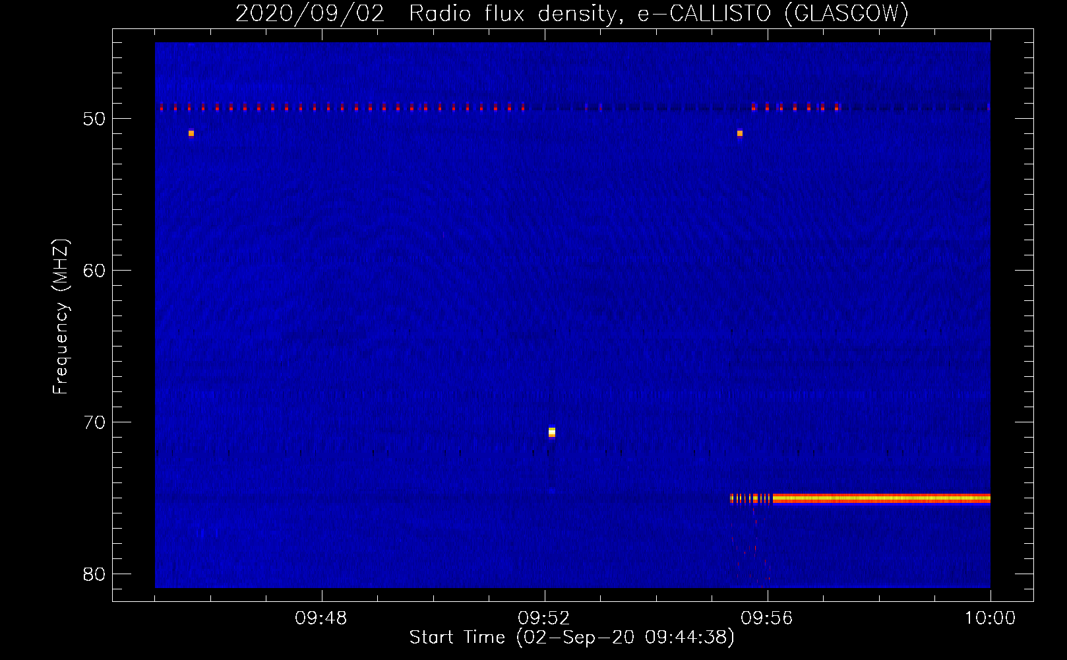The width and height of the screenshot is (1067, 660).
Task: Click the "Start Time (02-Sep-20 09:44:38)" label
Action: [572, 638]
